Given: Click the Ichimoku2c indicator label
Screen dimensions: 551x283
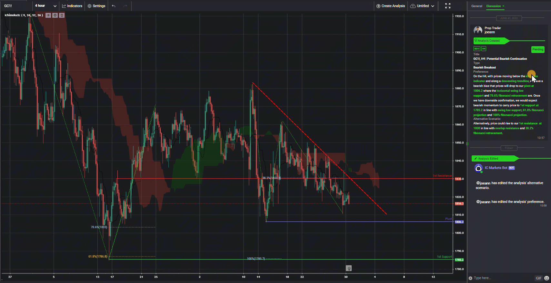Looking at the screenshot, I should point(24,15).
